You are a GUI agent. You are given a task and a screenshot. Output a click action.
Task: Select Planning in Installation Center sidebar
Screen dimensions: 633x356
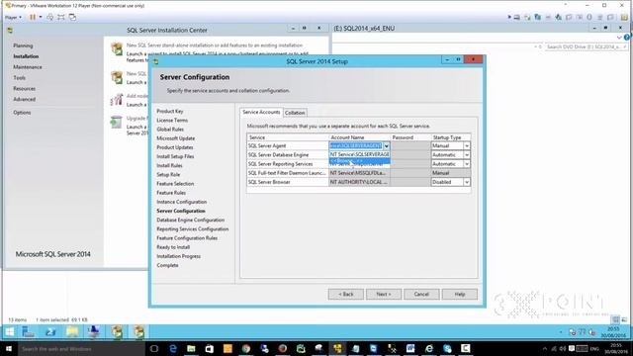23,46
